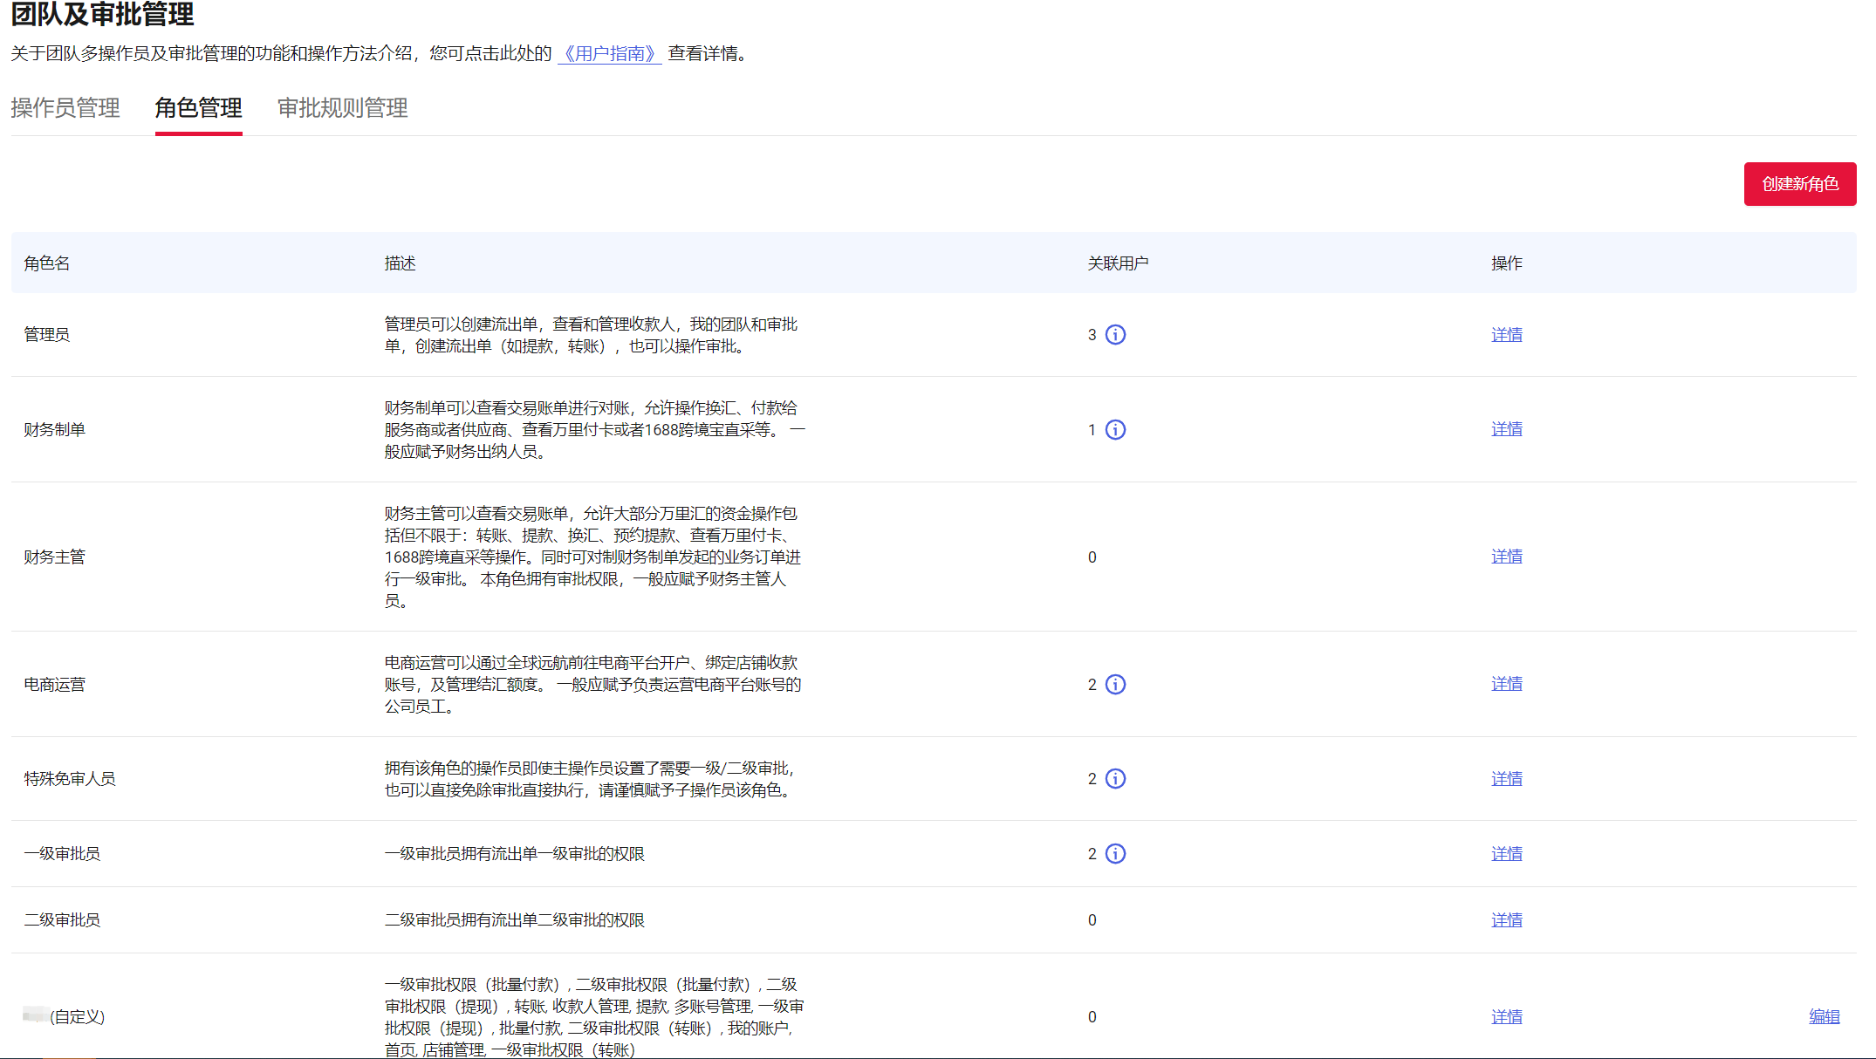1876x1059 pixels.
Task: Switch to 操作员管理 tab
Action: 65,108
